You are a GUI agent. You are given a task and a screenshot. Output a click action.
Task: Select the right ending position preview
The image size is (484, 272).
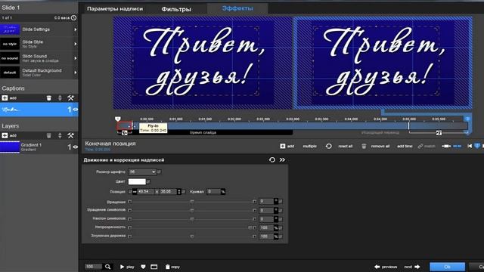[x=383, y=63]
